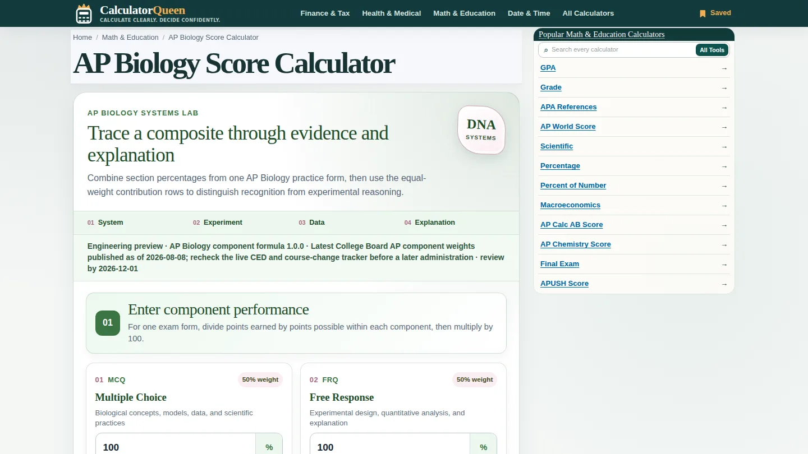Open the Date & Time menu

click(x=529, y=13)
